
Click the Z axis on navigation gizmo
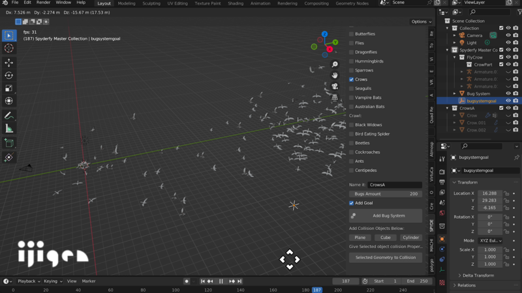[x=324, y=34]
